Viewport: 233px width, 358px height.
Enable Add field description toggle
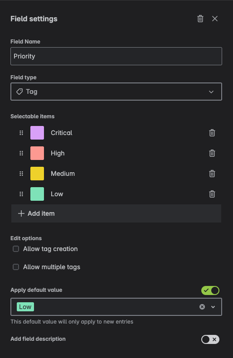210,339
